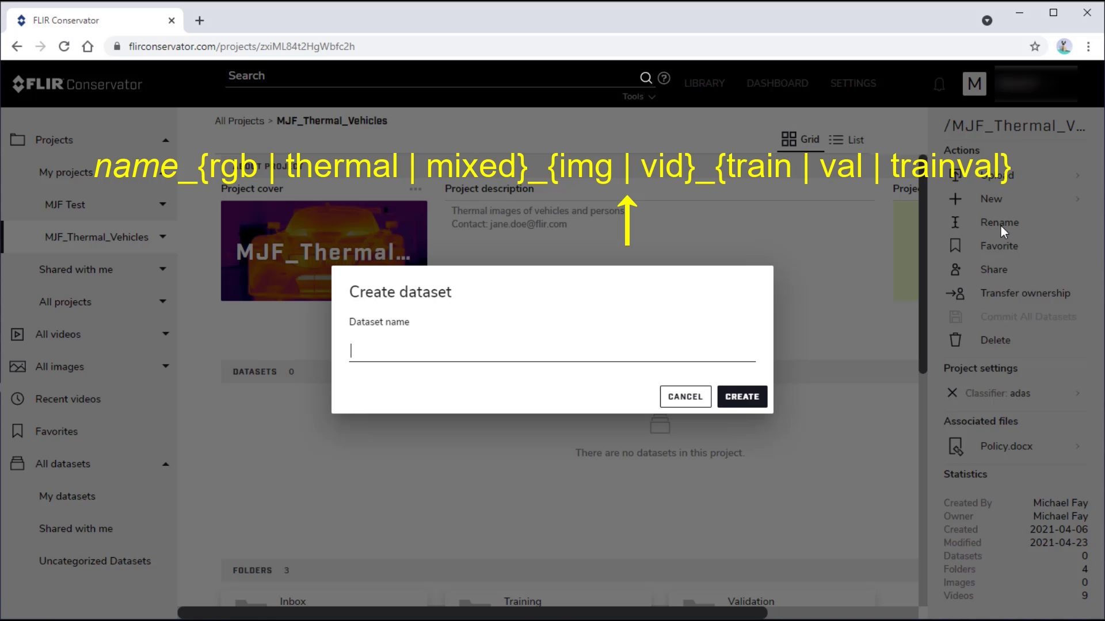
Task: Click the New dataset action icon
Action: coord(955,198)
